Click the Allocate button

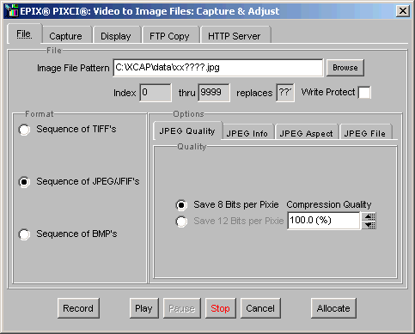333,308
